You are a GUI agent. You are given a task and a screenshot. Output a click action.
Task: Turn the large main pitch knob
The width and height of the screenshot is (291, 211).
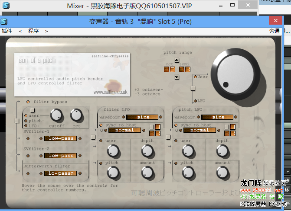pyautogui.click(x=235, y=75)
